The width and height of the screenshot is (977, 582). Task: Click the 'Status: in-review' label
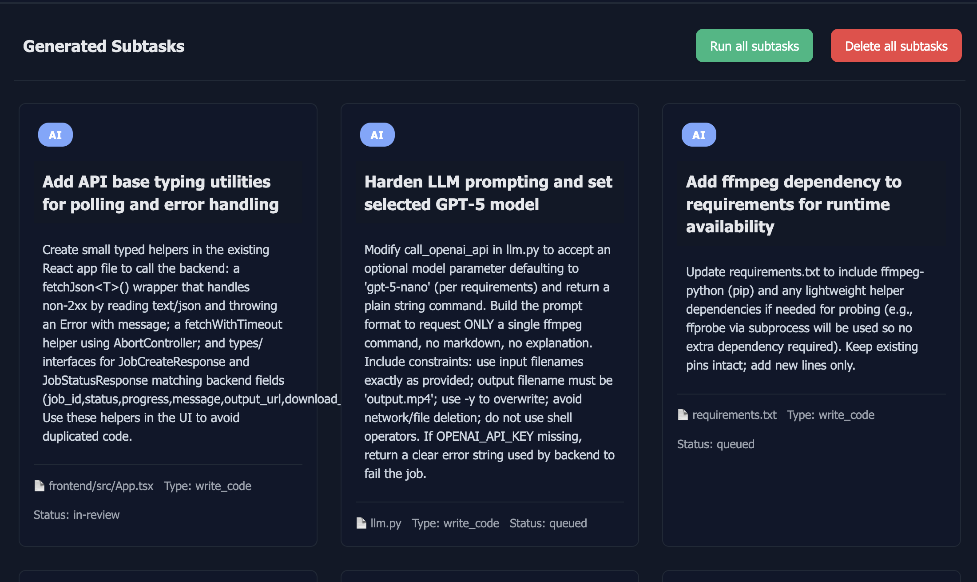pos(76,514)
